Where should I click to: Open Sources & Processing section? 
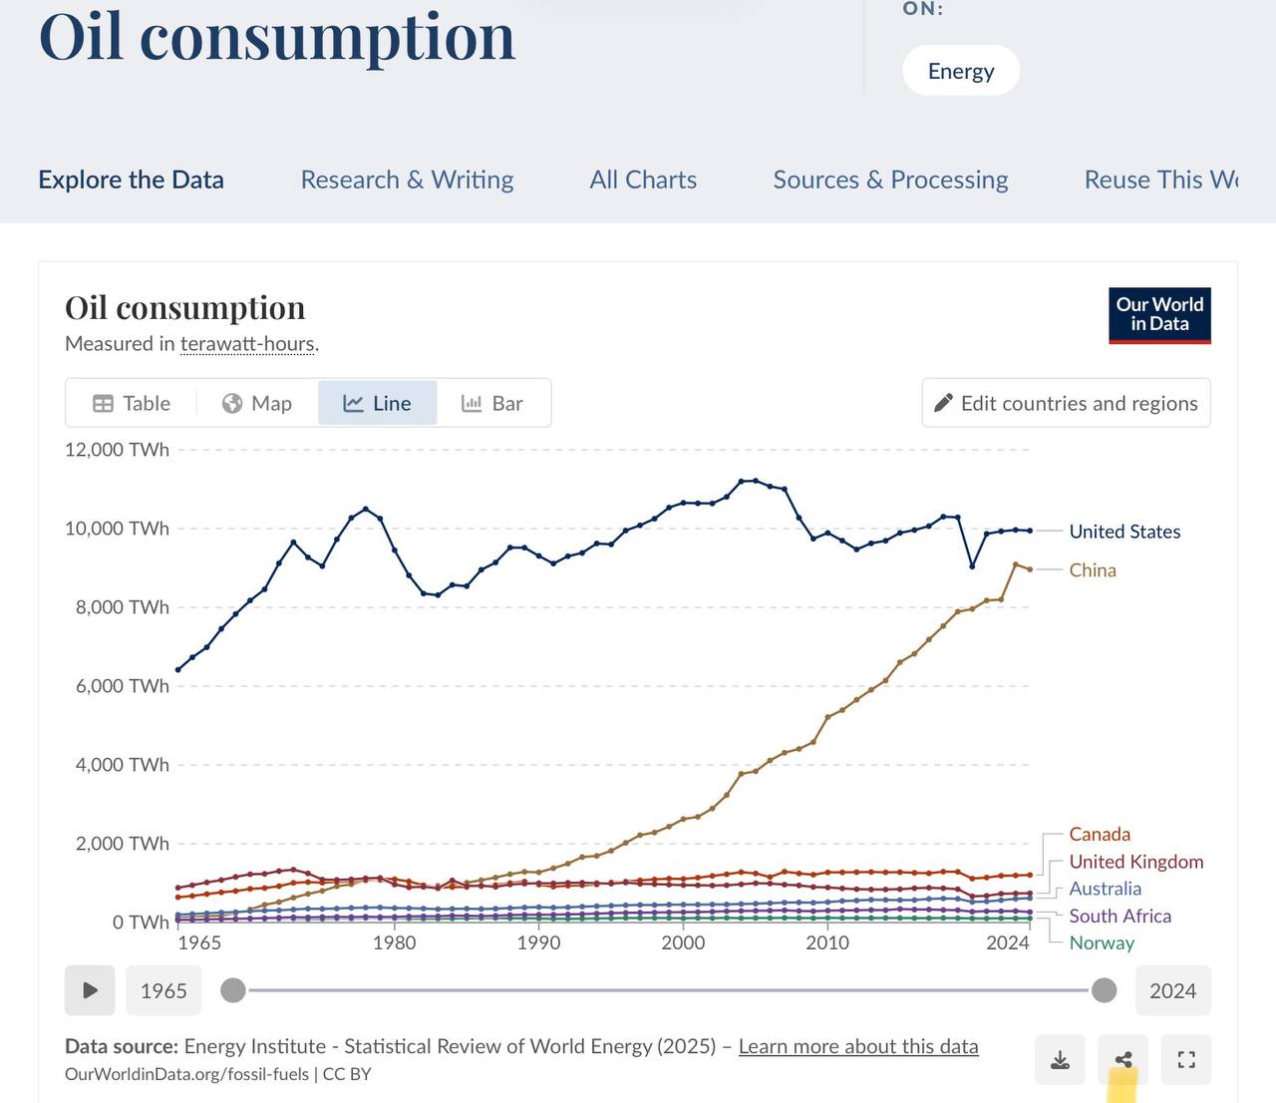pyautogui.click(x=890, y=180)
